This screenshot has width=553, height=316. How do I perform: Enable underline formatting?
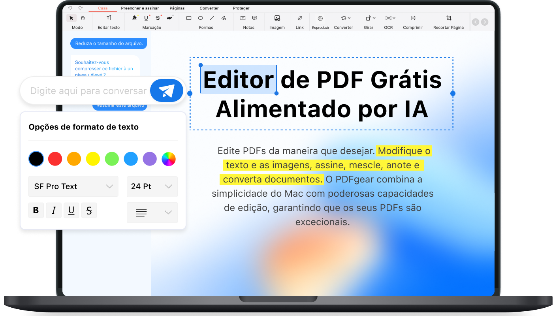click(71, 210)
